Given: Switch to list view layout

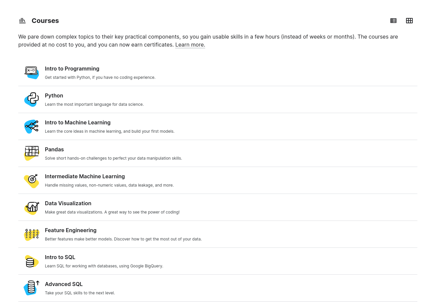Looking at the screenshot, I should [x=393, y=21].
